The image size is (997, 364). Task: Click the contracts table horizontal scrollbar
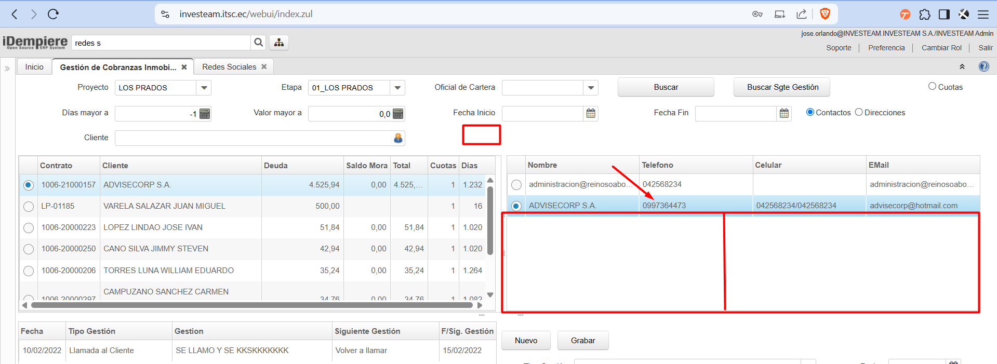[249, 305]
